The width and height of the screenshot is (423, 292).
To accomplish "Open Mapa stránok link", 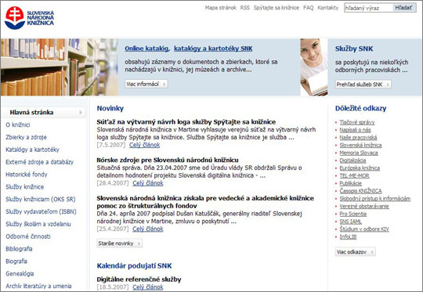I will click(x=220, y=8).
